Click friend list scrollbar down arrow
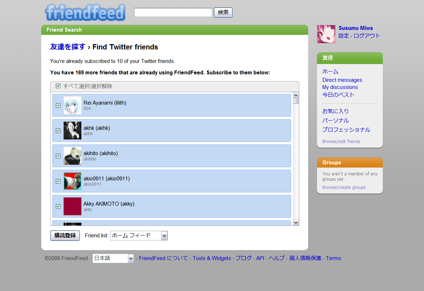This screenshot has height=291, width=424. click(x=296, y=222)
